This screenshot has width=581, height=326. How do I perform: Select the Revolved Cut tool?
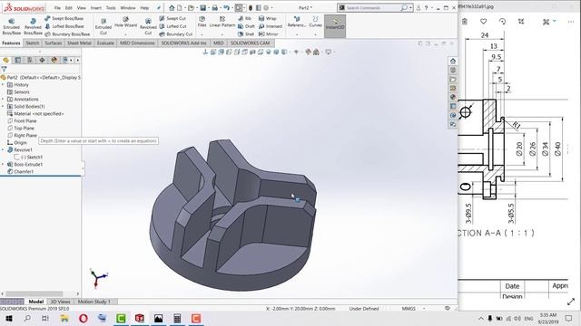click(x=148, y=26)
